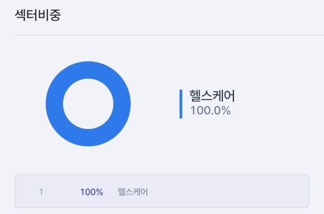Click the 헬 character of the legend label

[196, 96]
